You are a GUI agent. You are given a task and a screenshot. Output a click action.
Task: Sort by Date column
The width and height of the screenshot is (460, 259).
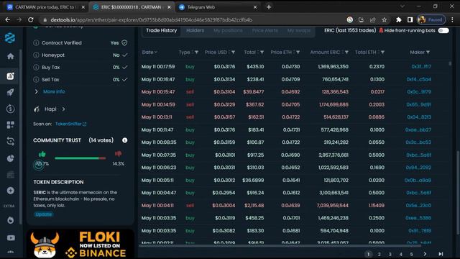149,53
